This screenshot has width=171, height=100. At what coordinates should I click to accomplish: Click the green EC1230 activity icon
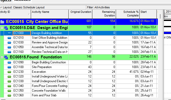click(x=9, y=72)
